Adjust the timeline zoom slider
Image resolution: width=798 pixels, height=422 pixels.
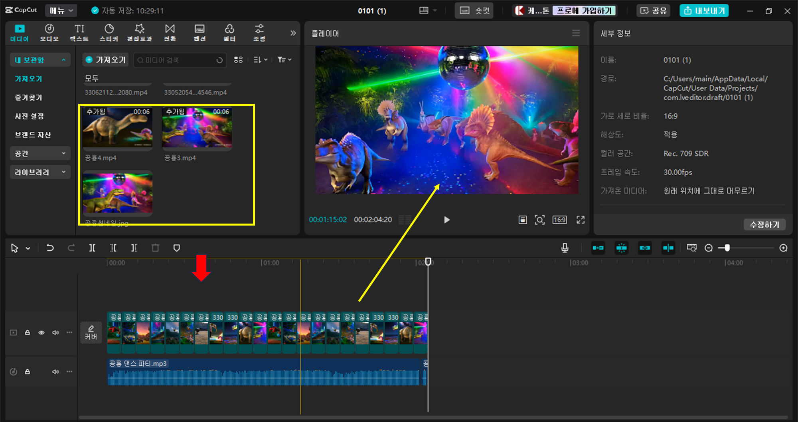[x=727, y=248]
